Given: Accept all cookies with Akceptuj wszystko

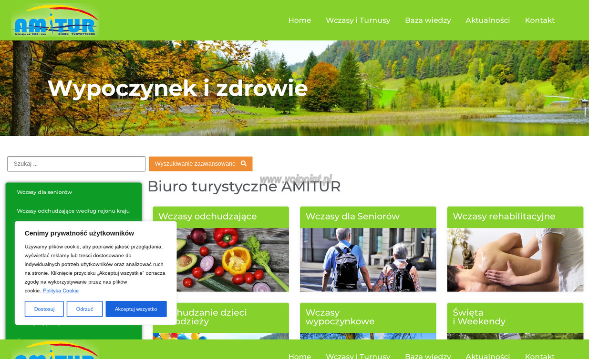Looking at the screenshot, I should [136, 309].
